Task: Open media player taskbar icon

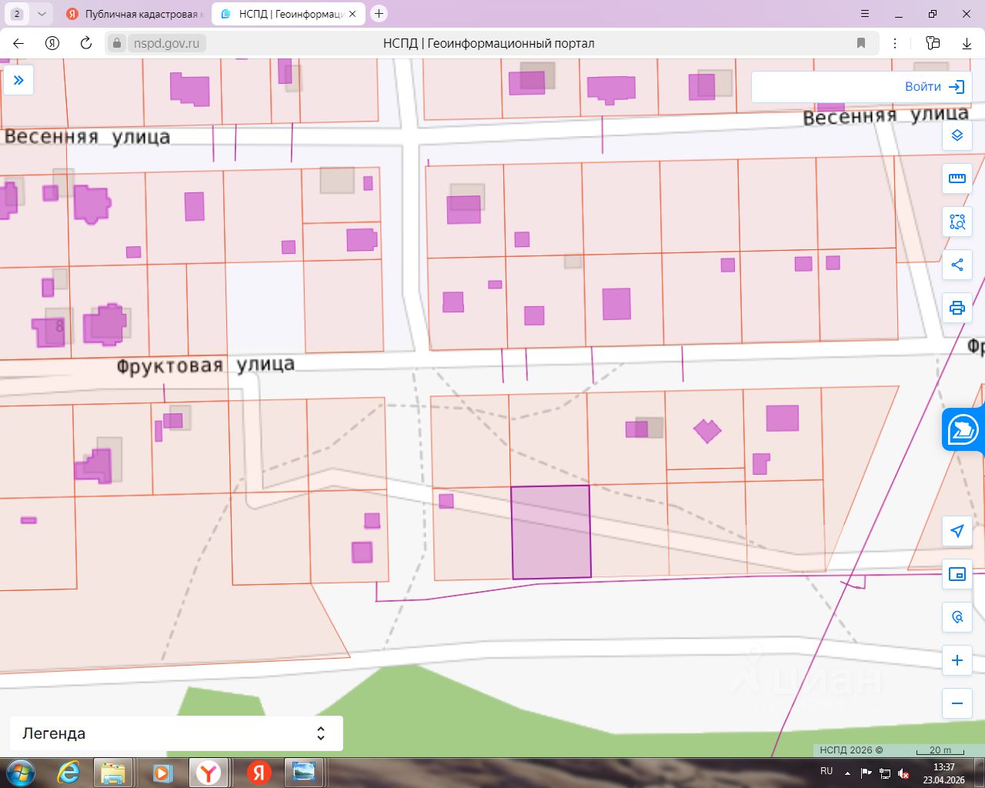Action: click(x=161, y=773)
